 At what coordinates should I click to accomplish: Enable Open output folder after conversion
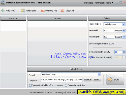[x=30, y=85]
